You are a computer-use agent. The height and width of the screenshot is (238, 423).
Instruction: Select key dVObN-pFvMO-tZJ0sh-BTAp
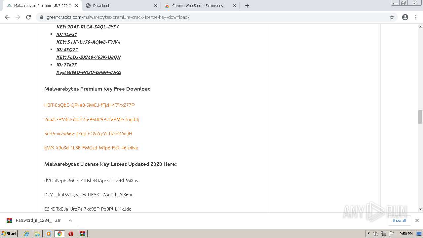(x=91, y=180)
